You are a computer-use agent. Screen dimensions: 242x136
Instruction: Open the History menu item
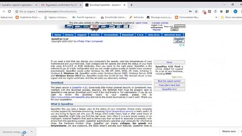[69, 35]
